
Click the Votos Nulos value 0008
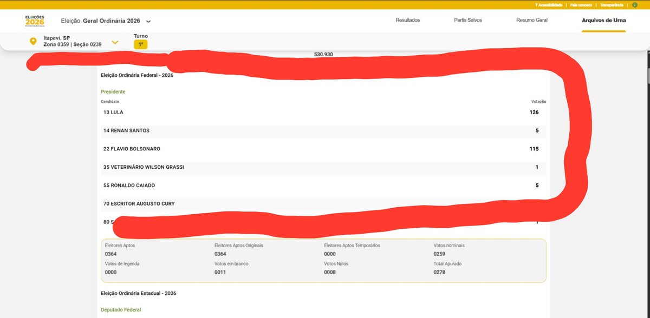click(x=330, y=273)
